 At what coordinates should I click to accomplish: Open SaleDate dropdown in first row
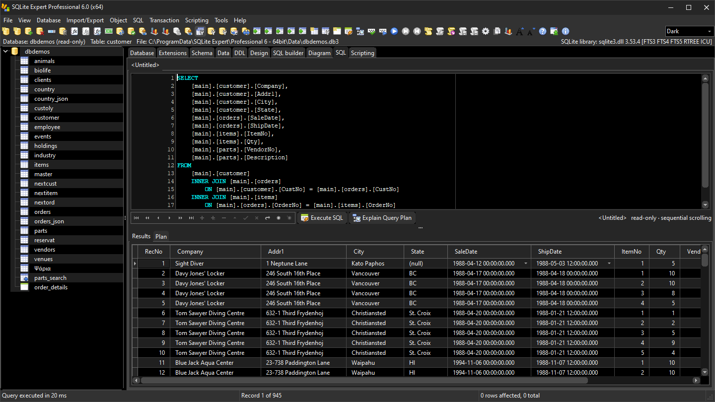(526, 264)
